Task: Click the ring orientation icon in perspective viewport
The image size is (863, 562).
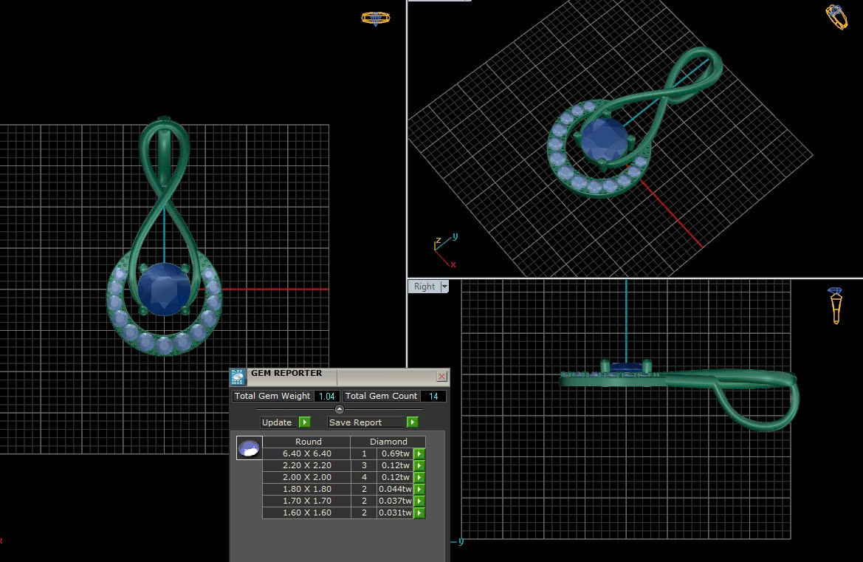Action: coord(836,16)
